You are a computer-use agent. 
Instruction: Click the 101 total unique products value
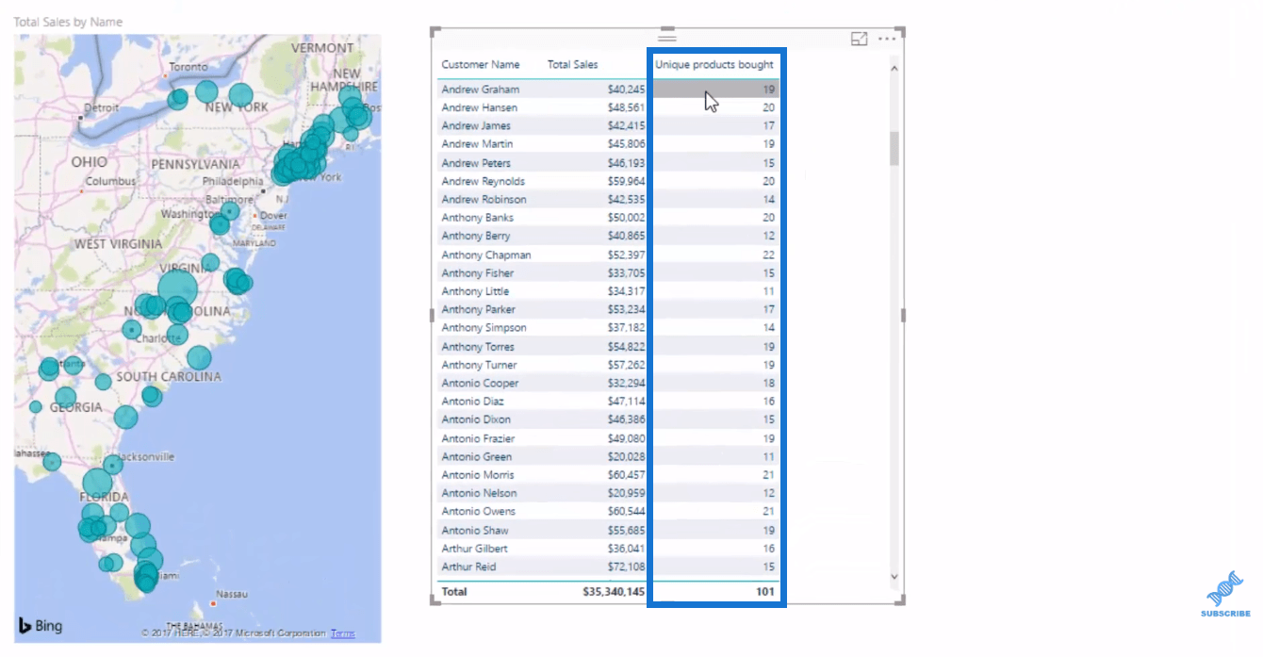(x=764, y=592)
